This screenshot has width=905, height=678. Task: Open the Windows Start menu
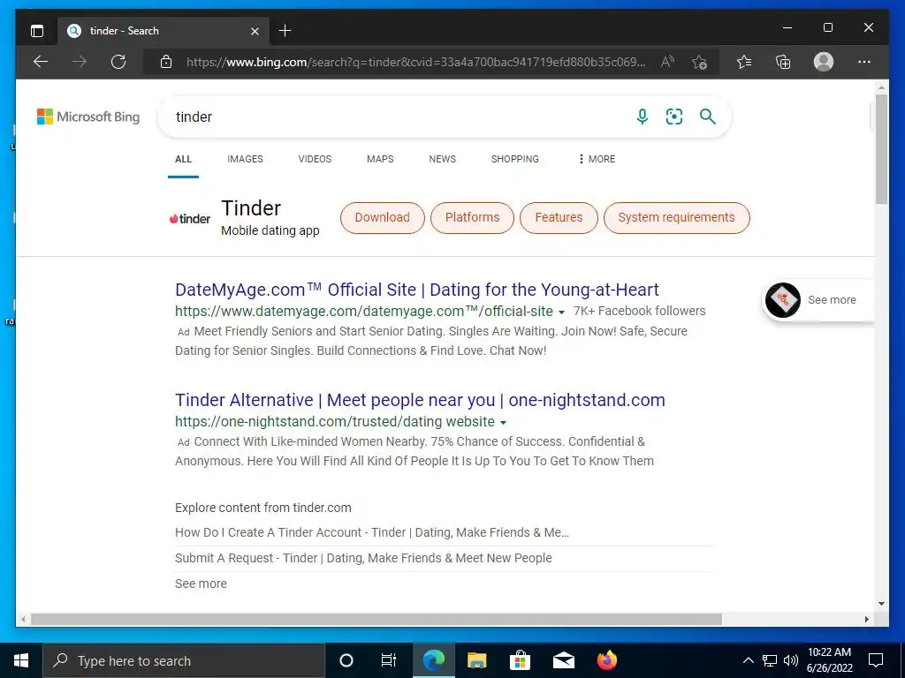tap(21, 660)
